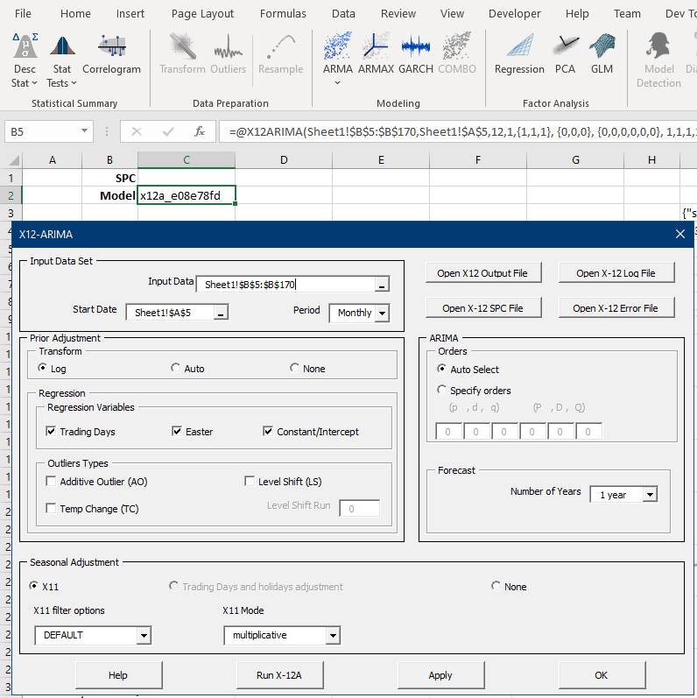
Task: Switch to the Formulas ribbon tab
Action: [283, 14]
